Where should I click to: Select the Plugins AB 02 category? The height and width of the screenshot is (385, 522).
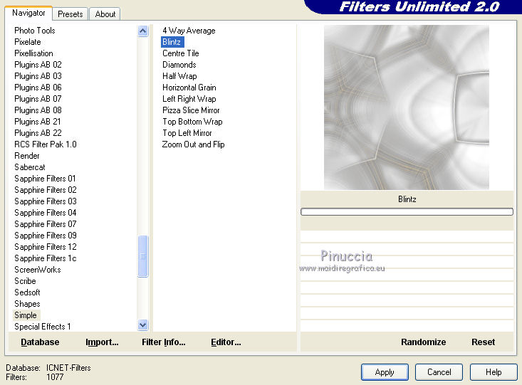tap(38, 65)
